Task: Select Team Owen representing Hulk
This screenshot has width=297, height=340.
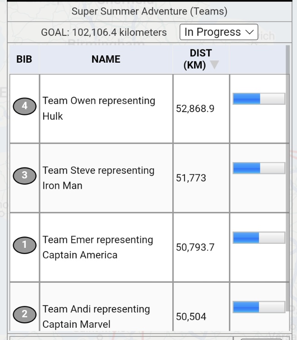Action: [99, 108]
